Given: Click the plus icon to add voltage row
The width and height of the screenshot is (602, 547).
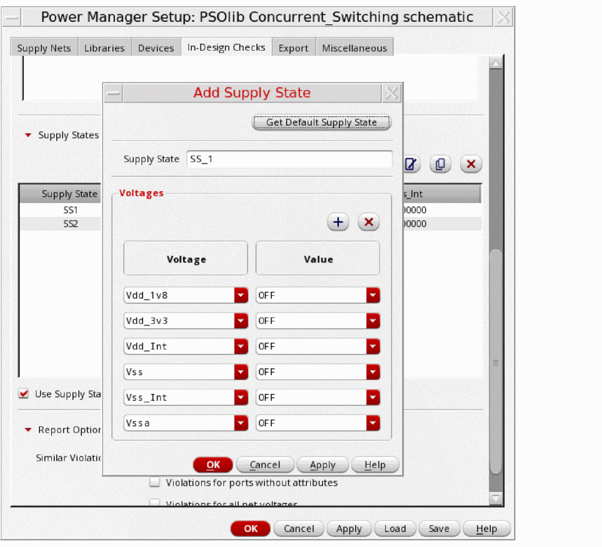Looking at the screenshot, I should point(338,223).
